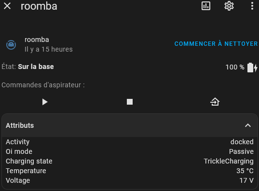Click the Attributs panel header
259x191 pixels.
tap(130, 125)
